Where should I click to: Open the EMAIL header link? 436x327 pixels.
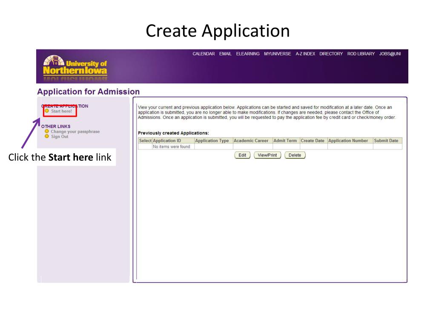(x=225, y=54)
